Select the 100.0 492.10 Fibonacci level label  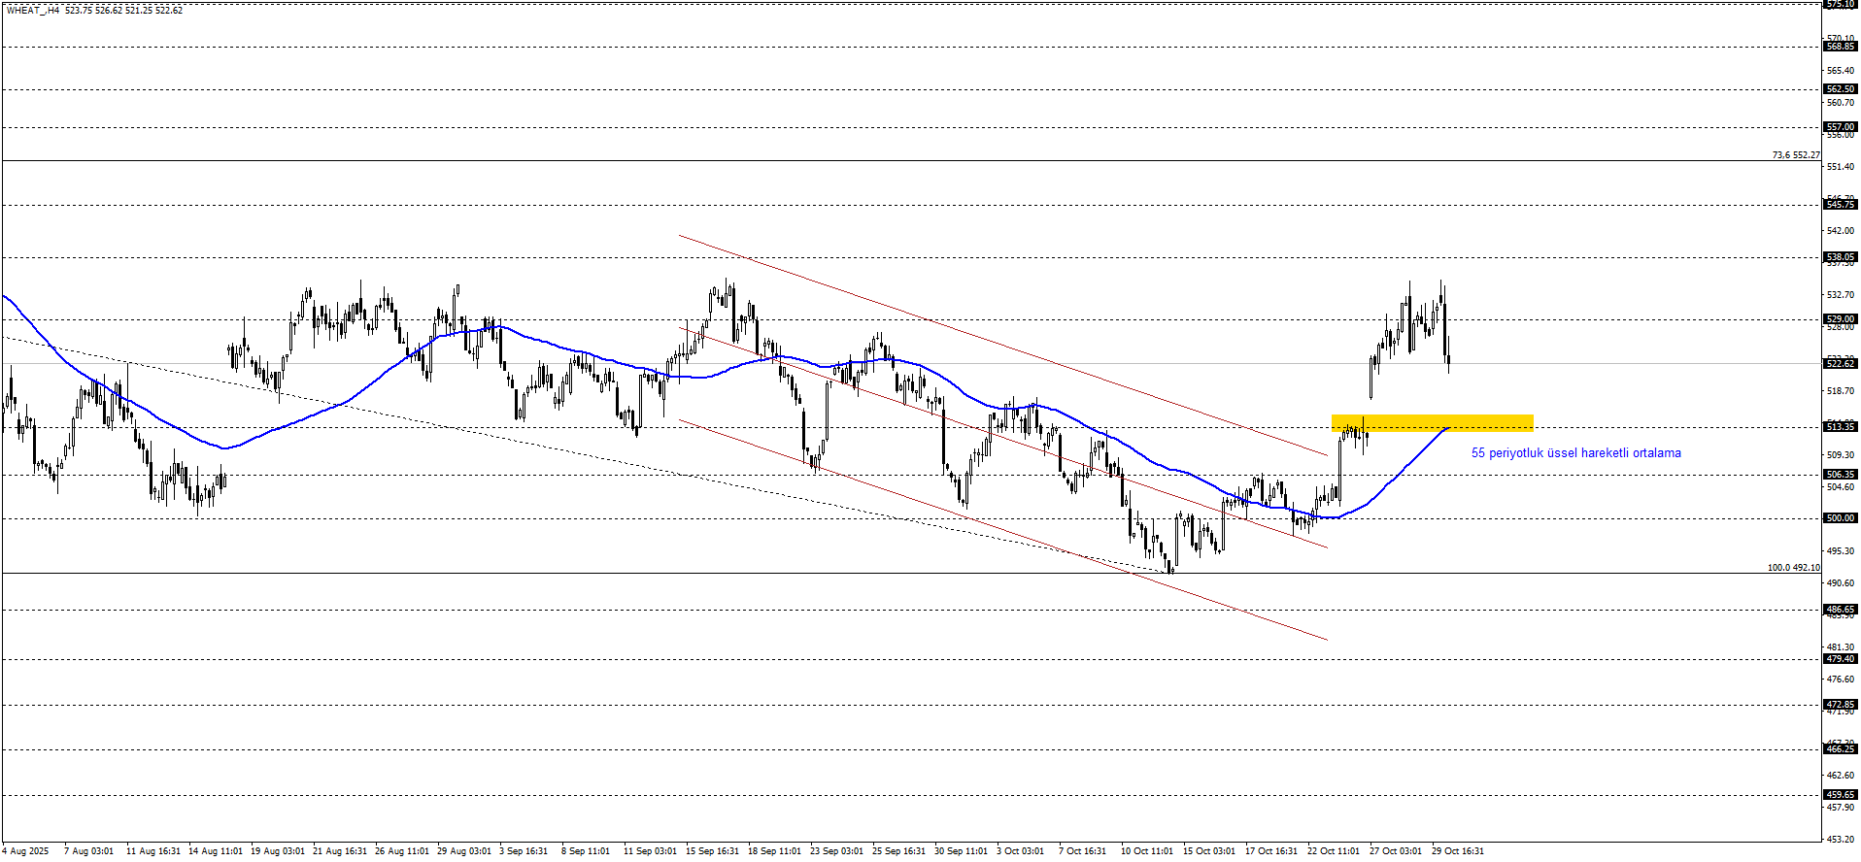1793,568
